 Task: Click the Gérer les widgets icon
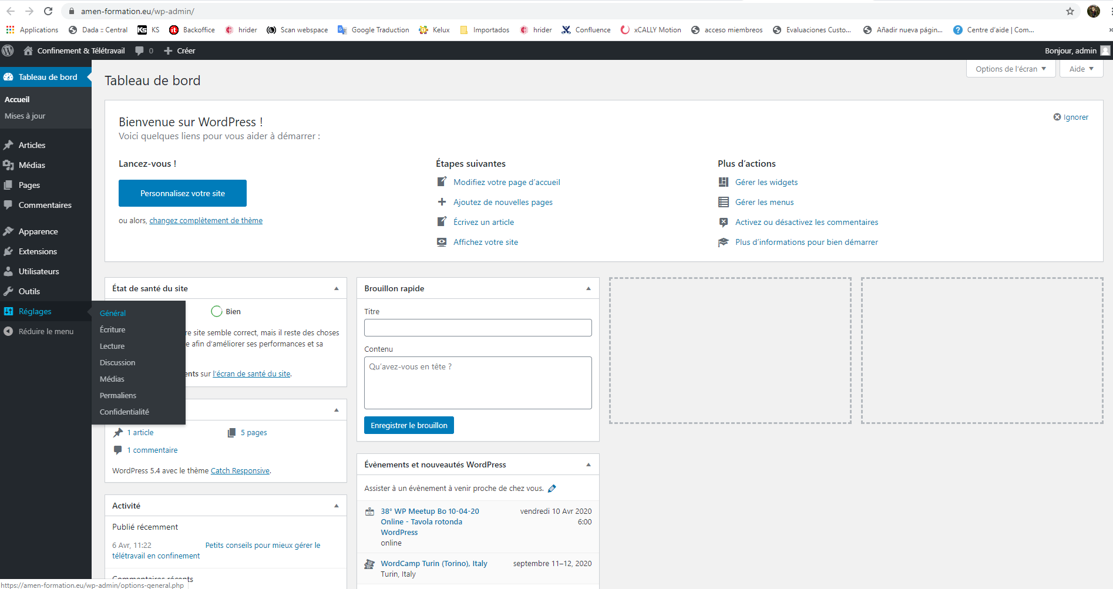tap(724, 182)
